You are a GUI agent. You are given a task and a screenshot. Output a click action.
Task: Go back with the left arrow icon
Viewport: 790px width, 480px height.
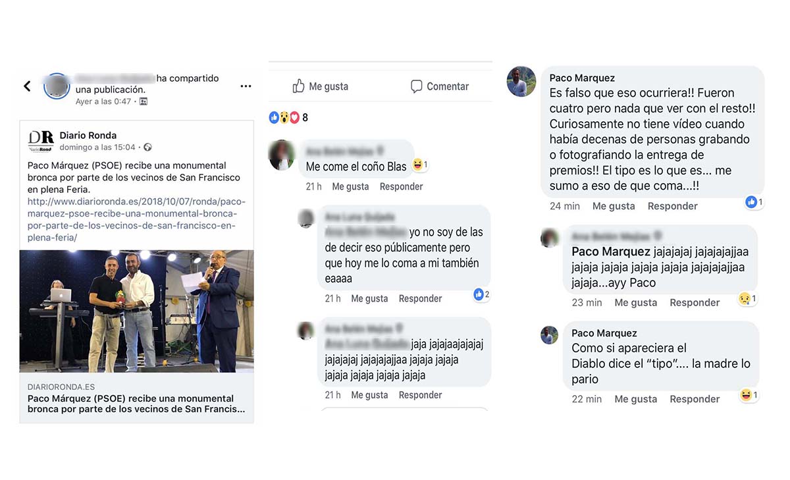[27, 86]
